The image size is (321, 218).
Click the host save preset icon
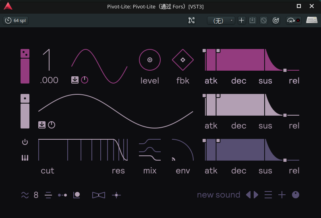pyautogui.click(x=253, y=20)
